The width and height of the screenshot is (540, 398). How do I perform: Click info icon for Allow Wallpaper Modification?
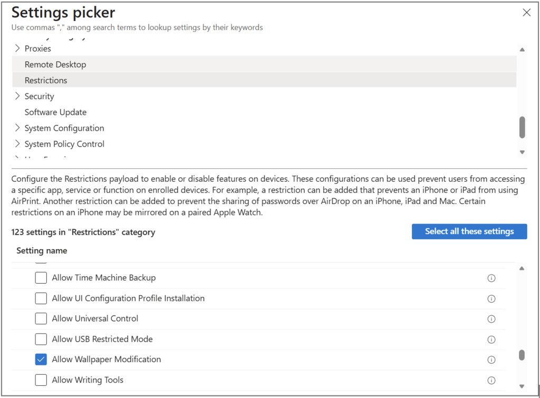(491, 360)
